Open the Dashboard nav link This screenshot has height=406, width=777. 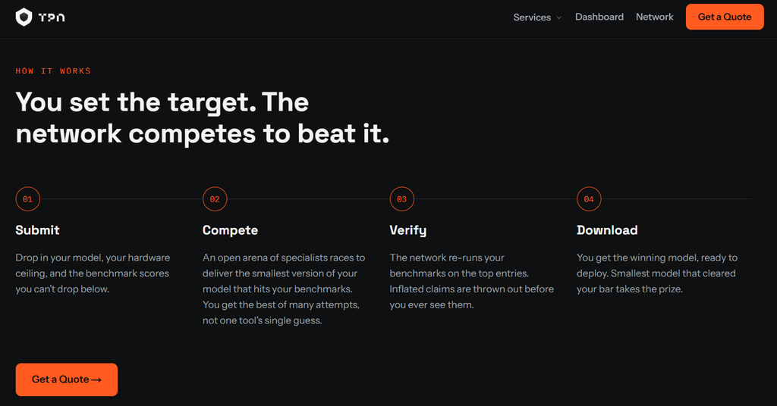(599, 17)
